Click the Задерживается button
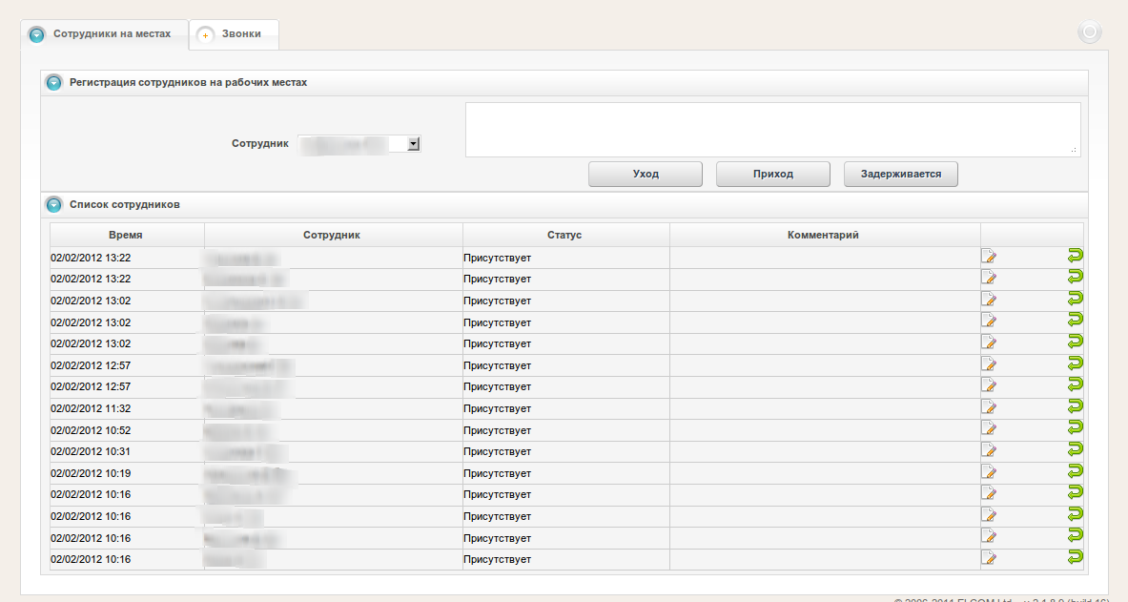 pyautogui.click(x=900, y=175)
